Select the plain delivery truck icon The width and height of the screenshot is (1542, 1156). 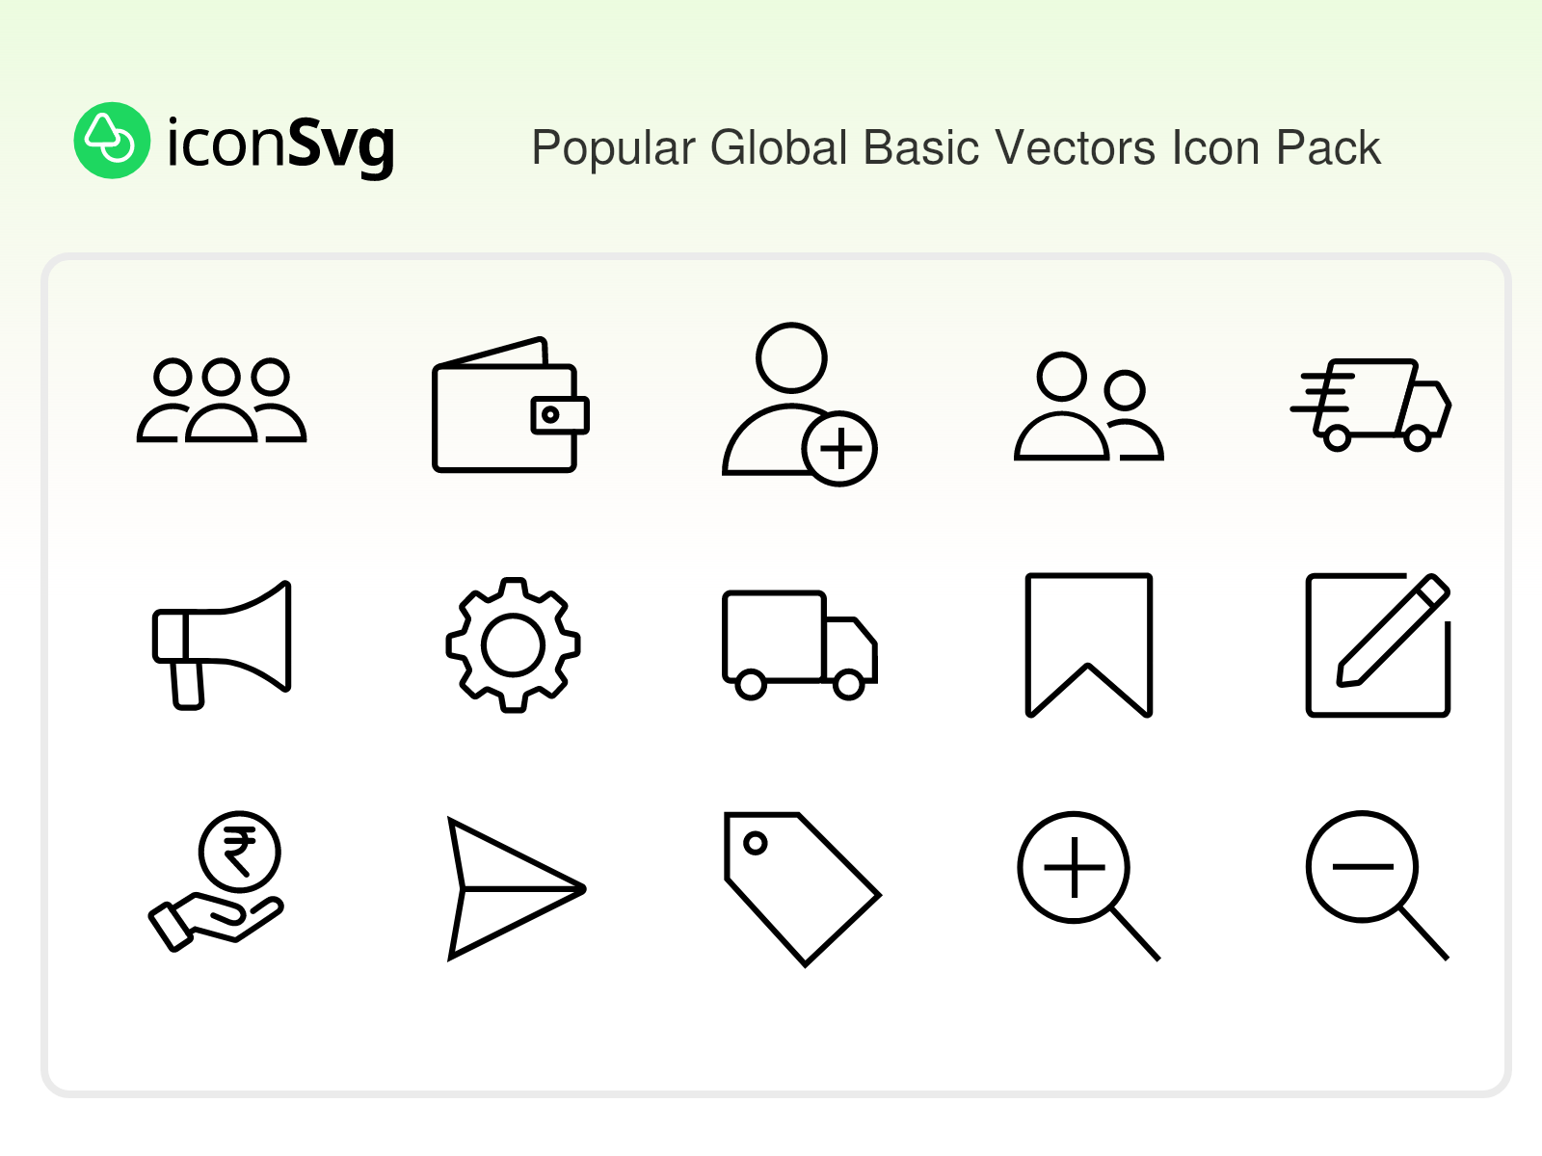click(799, 644)
